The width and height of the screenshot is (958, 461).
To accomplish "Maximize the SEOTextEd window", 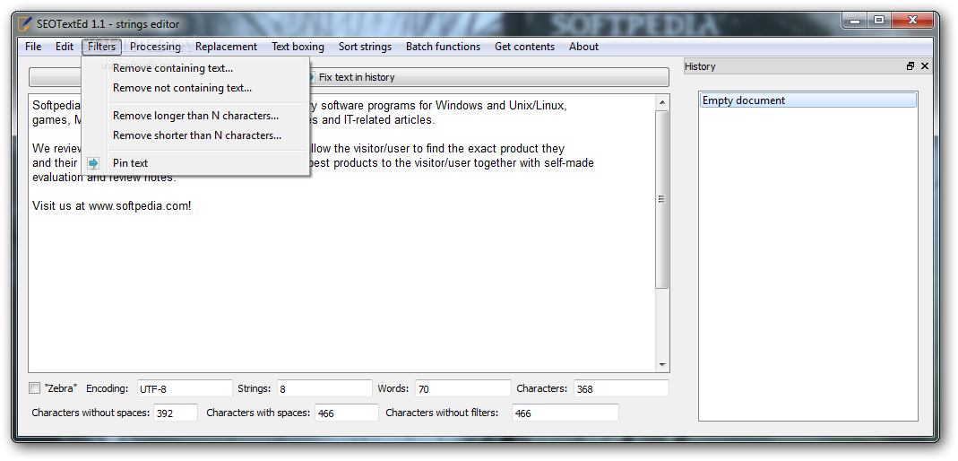I will tap(878, 21).
